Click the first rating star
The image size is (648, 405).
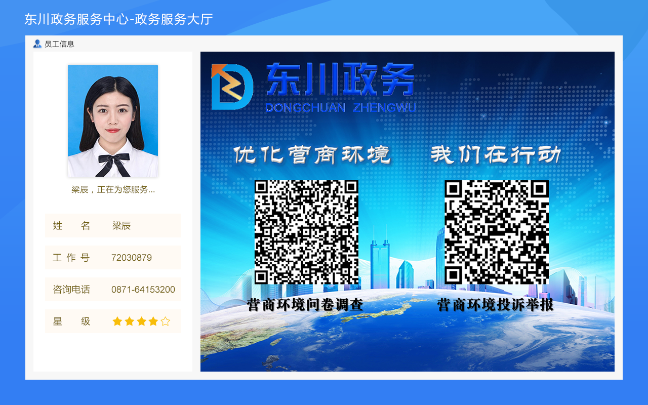tap(117, 321)
